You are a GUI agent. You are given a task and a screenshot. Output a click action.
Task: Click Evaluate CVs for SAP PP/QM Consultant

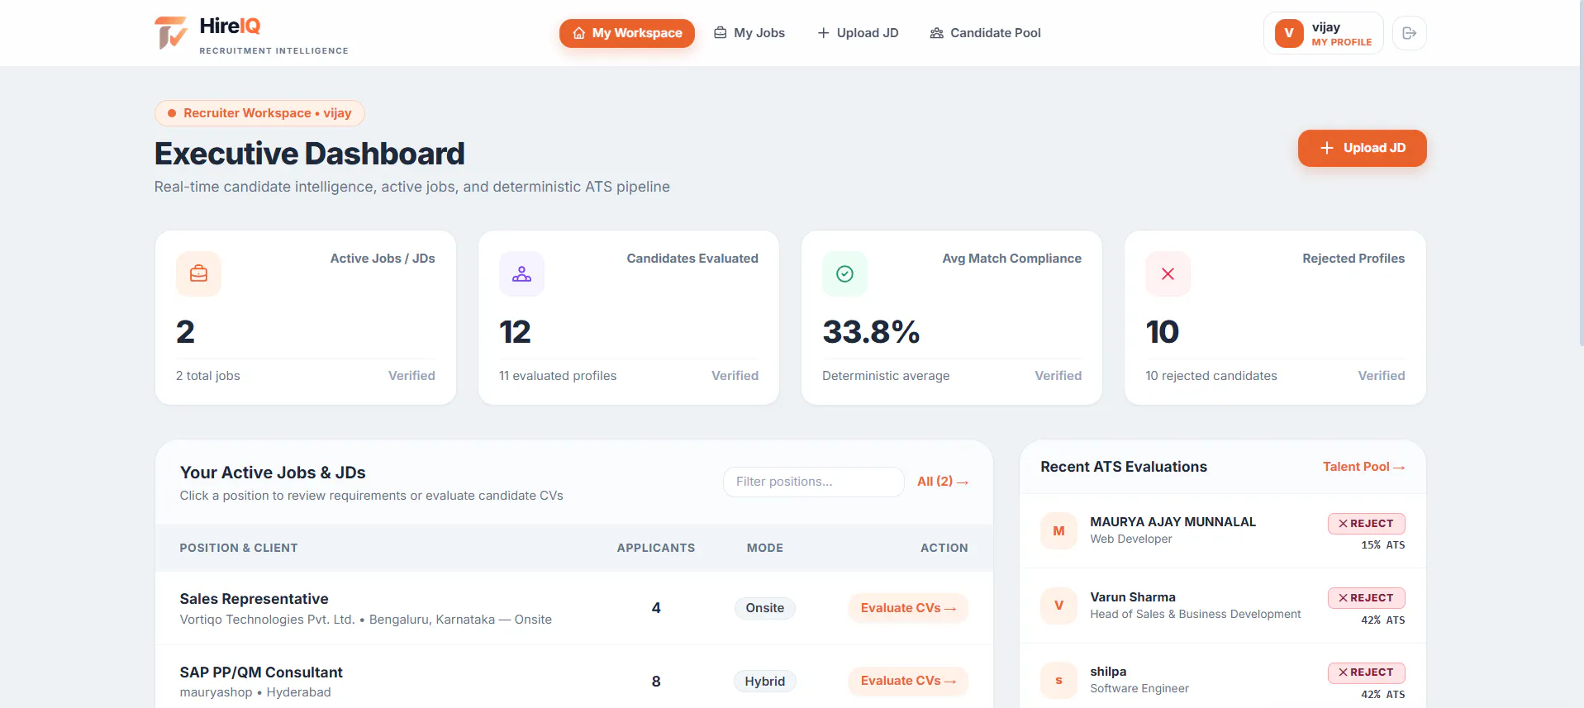pos(908,681)
